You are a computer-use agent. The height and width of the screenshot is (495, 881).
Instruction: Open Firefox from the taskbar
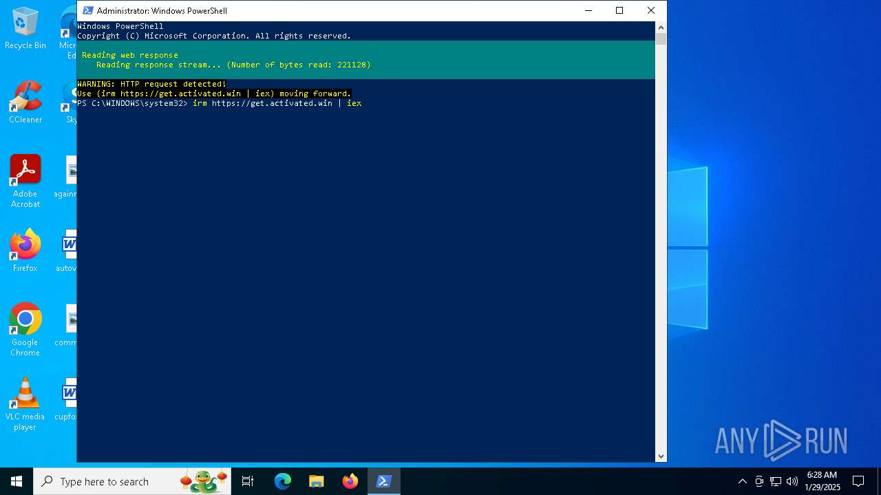350,481
